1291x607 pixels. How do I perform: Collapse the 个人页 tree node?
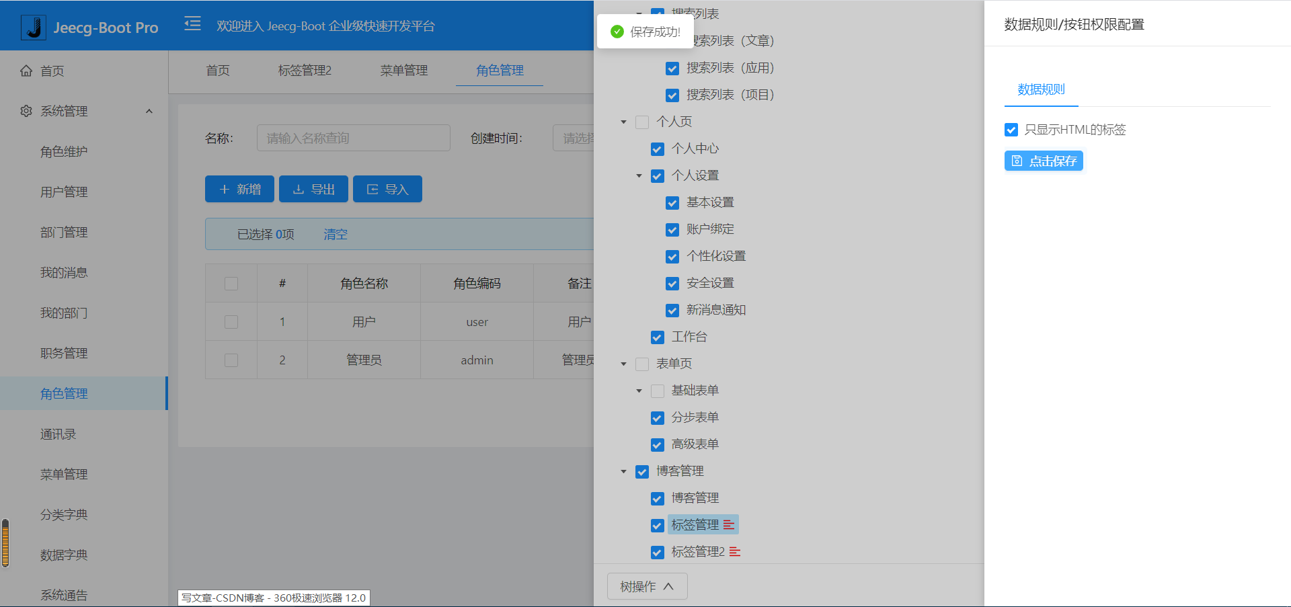tap(623, 122)
